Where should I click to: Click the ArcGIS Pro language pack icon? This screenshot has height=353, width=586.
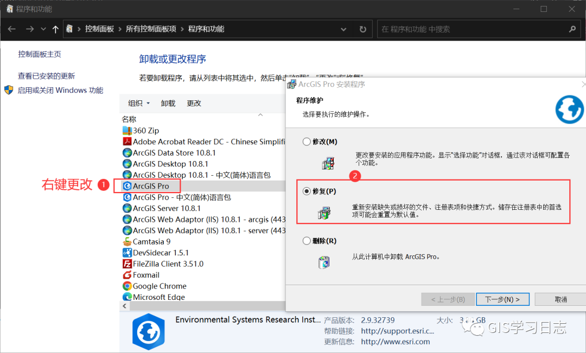127,197
